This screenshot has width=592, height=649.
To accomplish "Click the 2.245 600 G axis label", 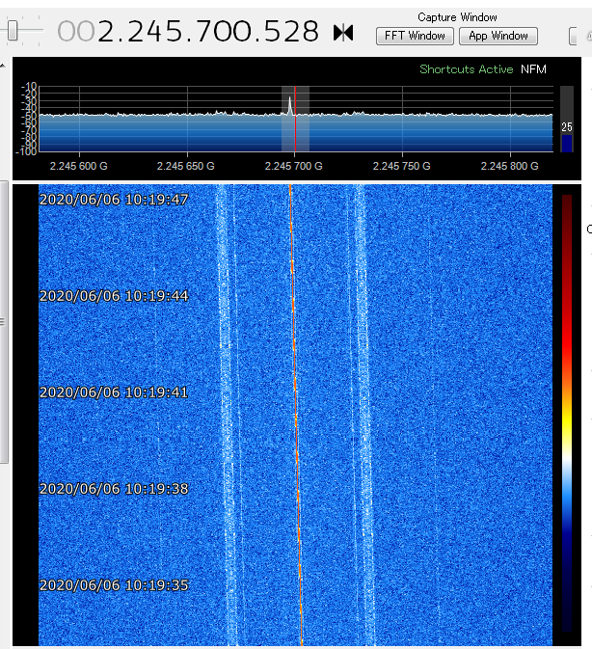I will [79, 166].
